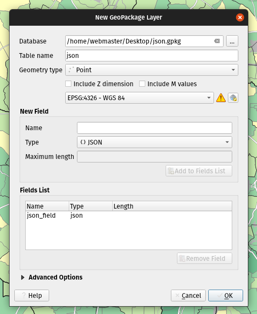The width and height of the screenshot is (257, 314).
Task: Click the CRS warning triangle icon
Action: pyautogui.click(x=221, y=98)
